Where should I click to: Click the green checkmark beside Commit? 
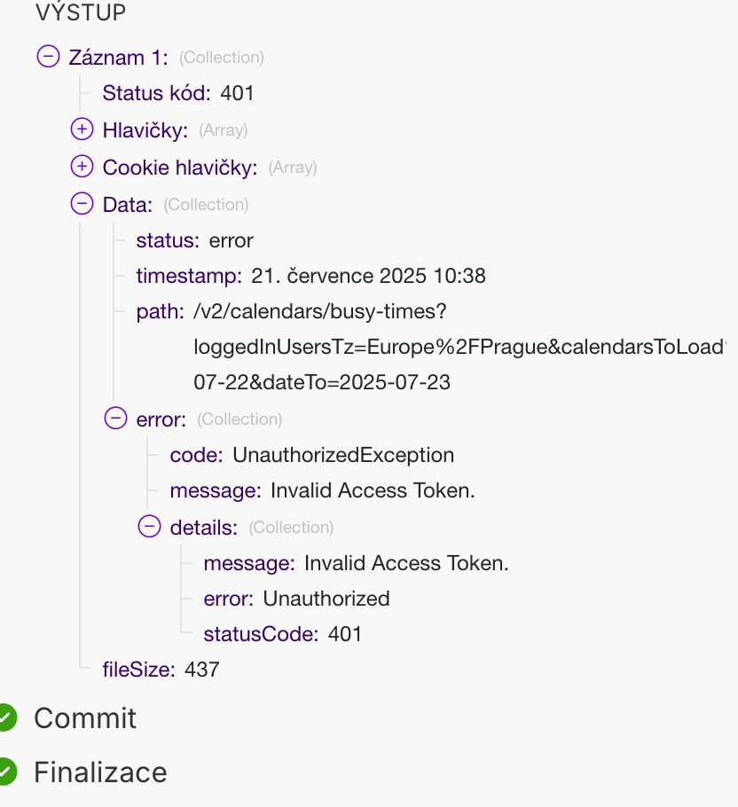(6, 717)
